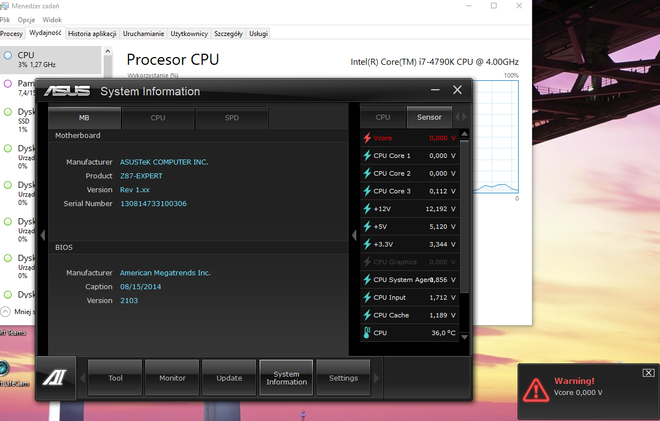The image size is (660, 421).
Task: Click the System Information bottom button
Action: click(x=286, y=378)
